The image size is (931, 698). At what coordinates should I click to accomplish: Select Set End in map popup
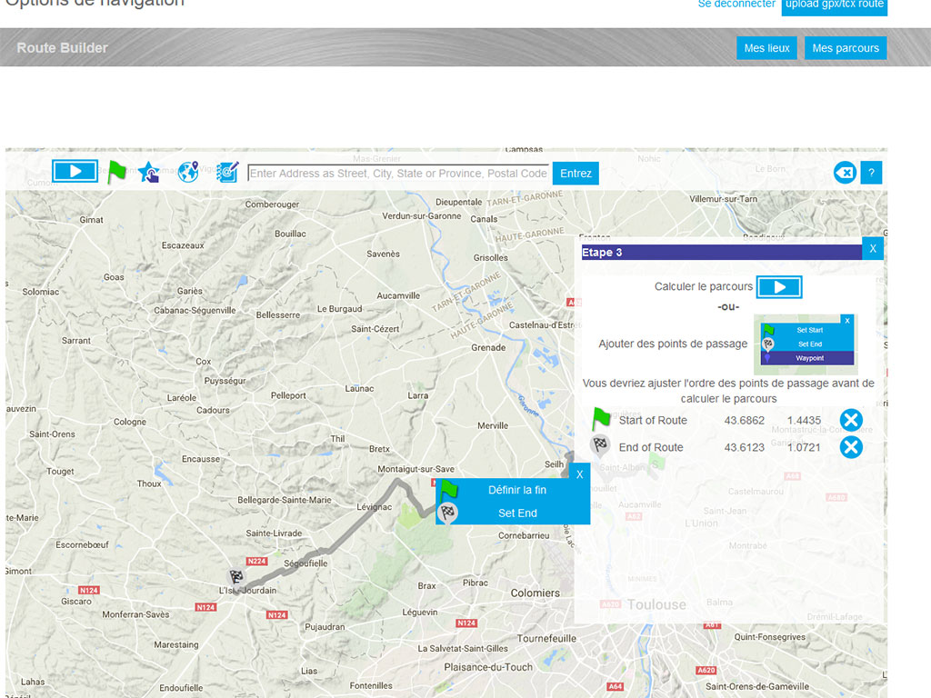click(x=517, y=514)
